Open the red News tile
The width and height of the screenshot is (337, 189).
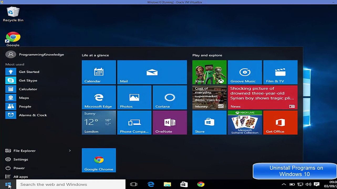(x=263, y=97)
